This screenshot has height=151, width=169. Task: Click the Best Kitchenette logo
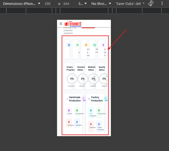click(73, 24)
